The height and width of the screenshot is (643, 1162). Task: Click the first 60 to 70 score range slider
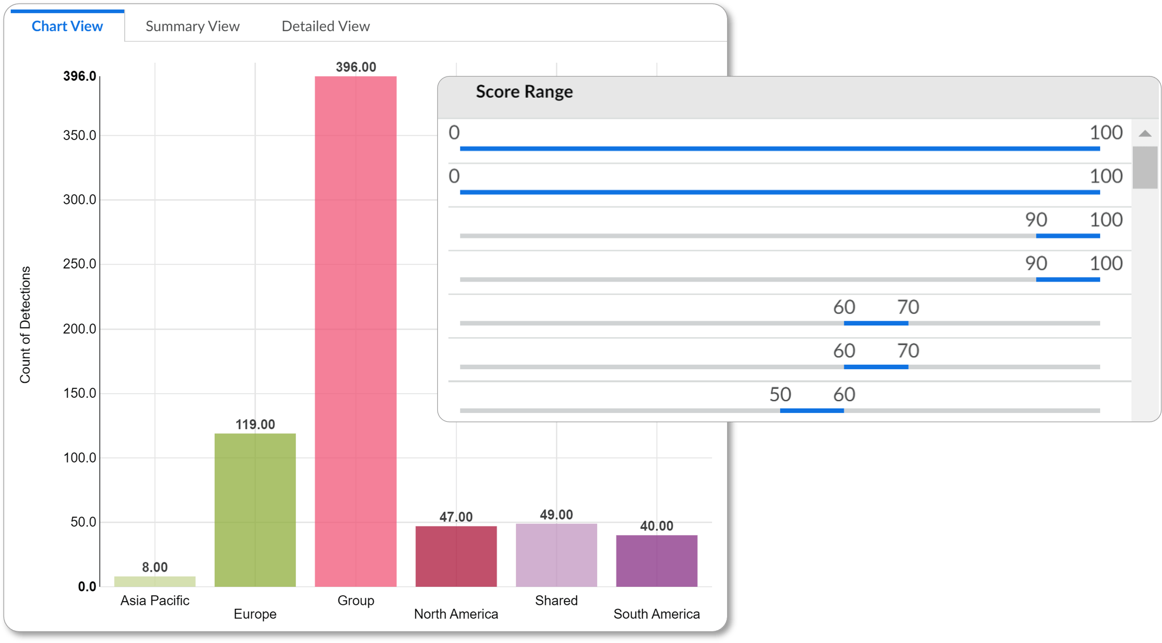coord(780,323)
